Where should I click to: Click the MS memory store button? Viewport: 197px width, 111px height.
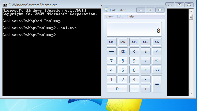134,42
